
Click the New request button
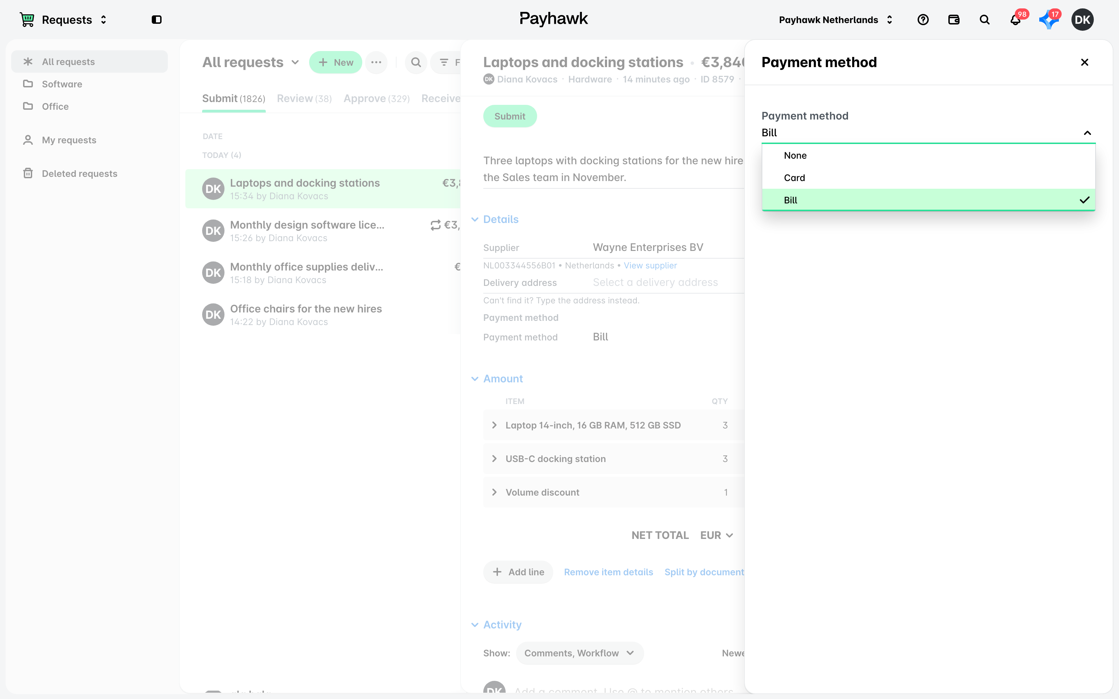[335, 62]
